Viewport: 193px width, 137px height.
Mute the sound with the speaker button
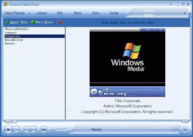click(44, 129)
